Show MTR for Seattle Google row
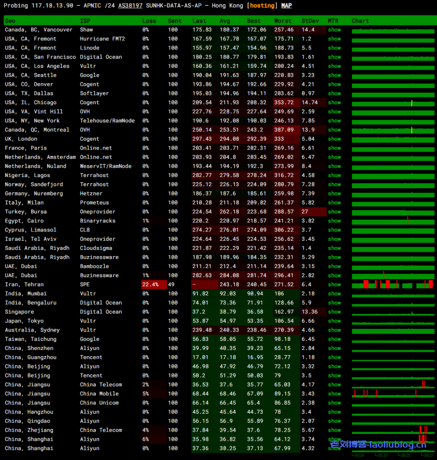Screen dimensions: 437x460 [334, 75]
